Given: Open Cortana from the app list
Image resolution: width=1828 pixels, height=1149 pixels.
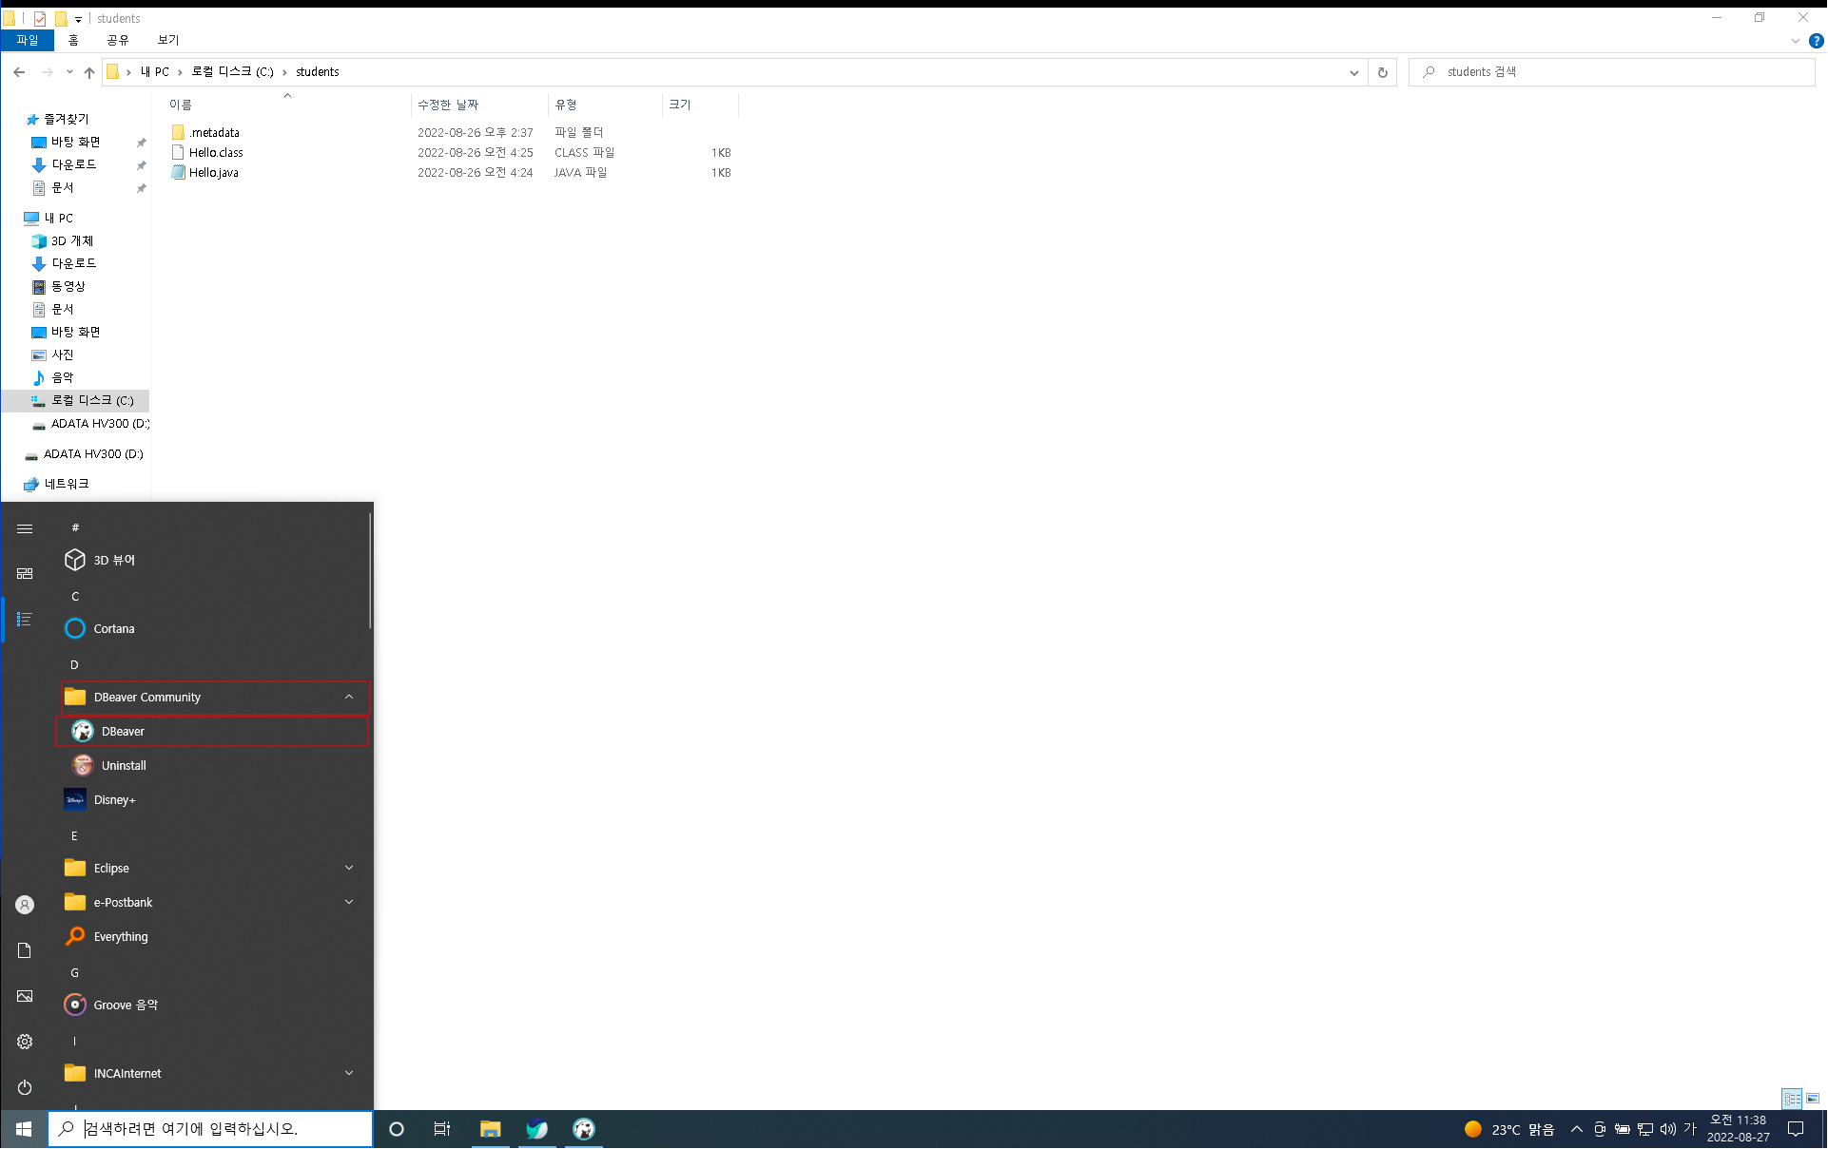Looking at the screenshot, I should point(113,628).
